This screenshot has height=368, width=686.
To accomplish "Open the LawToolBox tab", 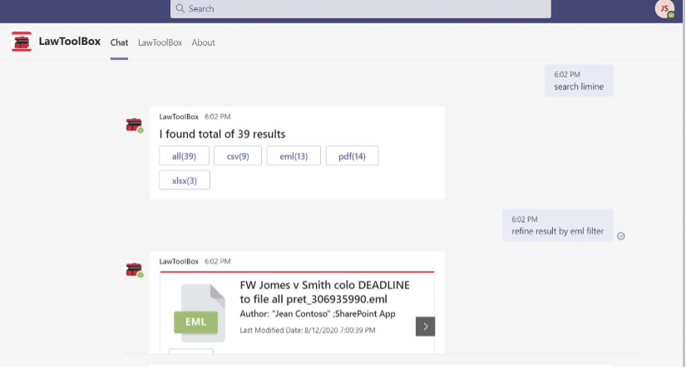I will tap(160, 42).
